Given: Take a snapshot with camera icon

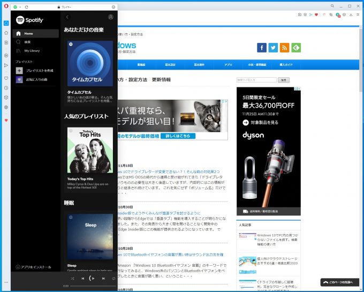Looking at the screenshot, I should tap(299, 14).
